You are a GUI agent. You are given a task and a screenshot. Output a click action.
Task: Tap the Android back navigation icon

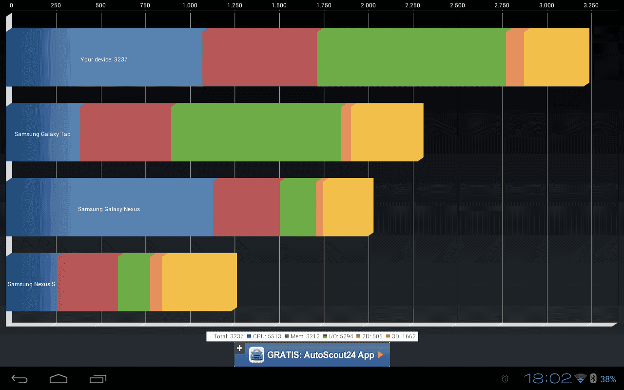point(19,379)
